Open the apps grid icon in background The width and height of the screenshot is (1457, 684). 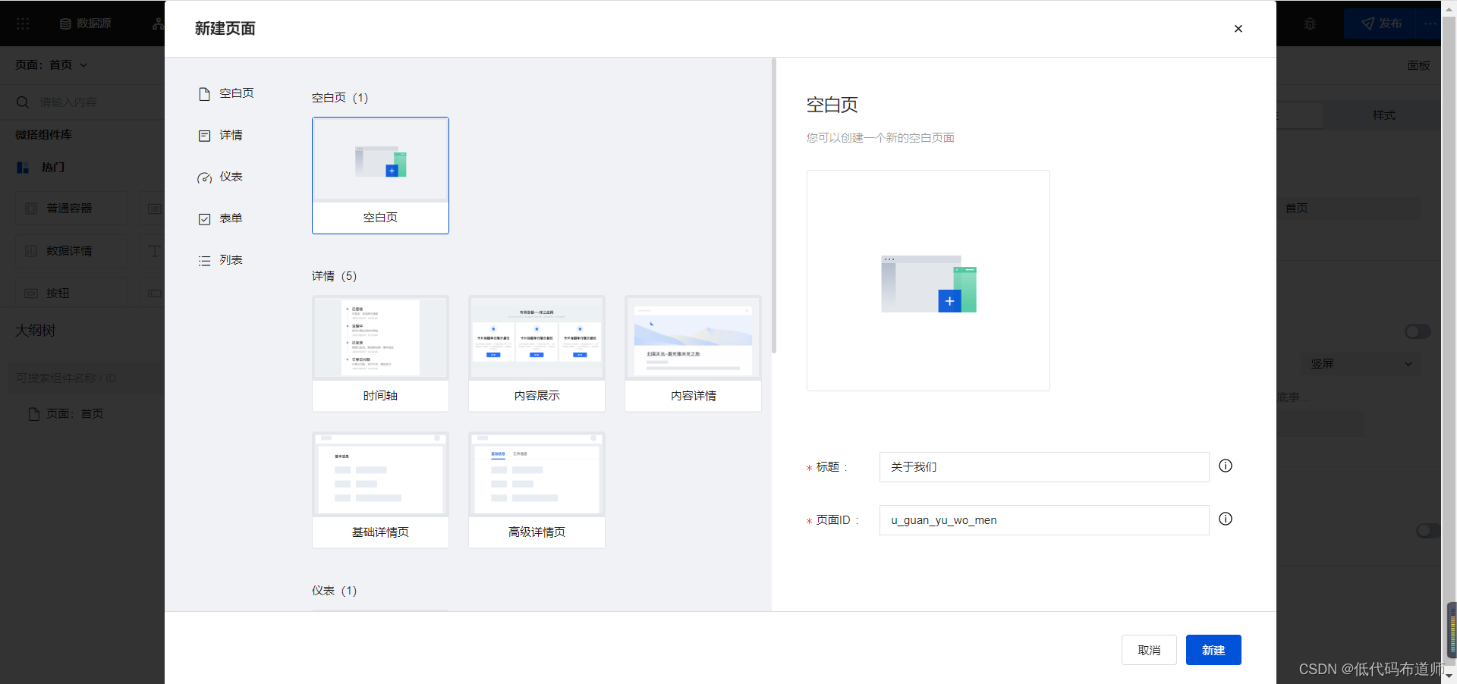(23, 24)
